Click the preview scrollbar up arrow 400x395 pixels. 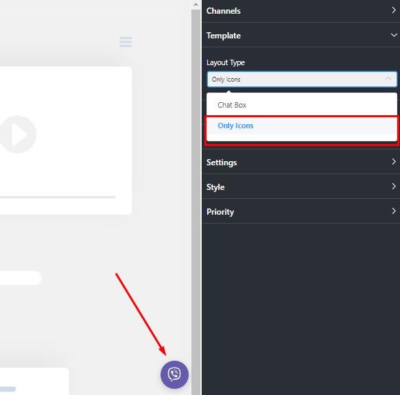[196, 4]
